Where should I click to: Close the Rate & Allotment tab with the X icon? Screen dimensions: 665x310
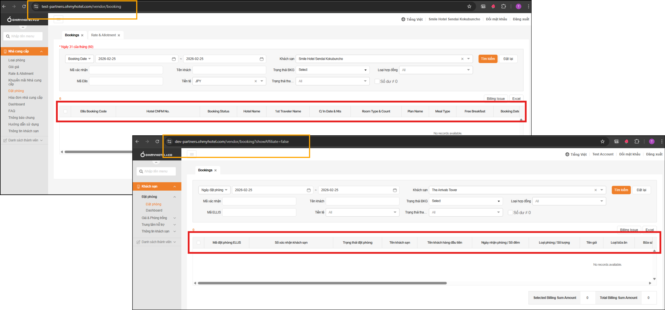coord(119,35)
